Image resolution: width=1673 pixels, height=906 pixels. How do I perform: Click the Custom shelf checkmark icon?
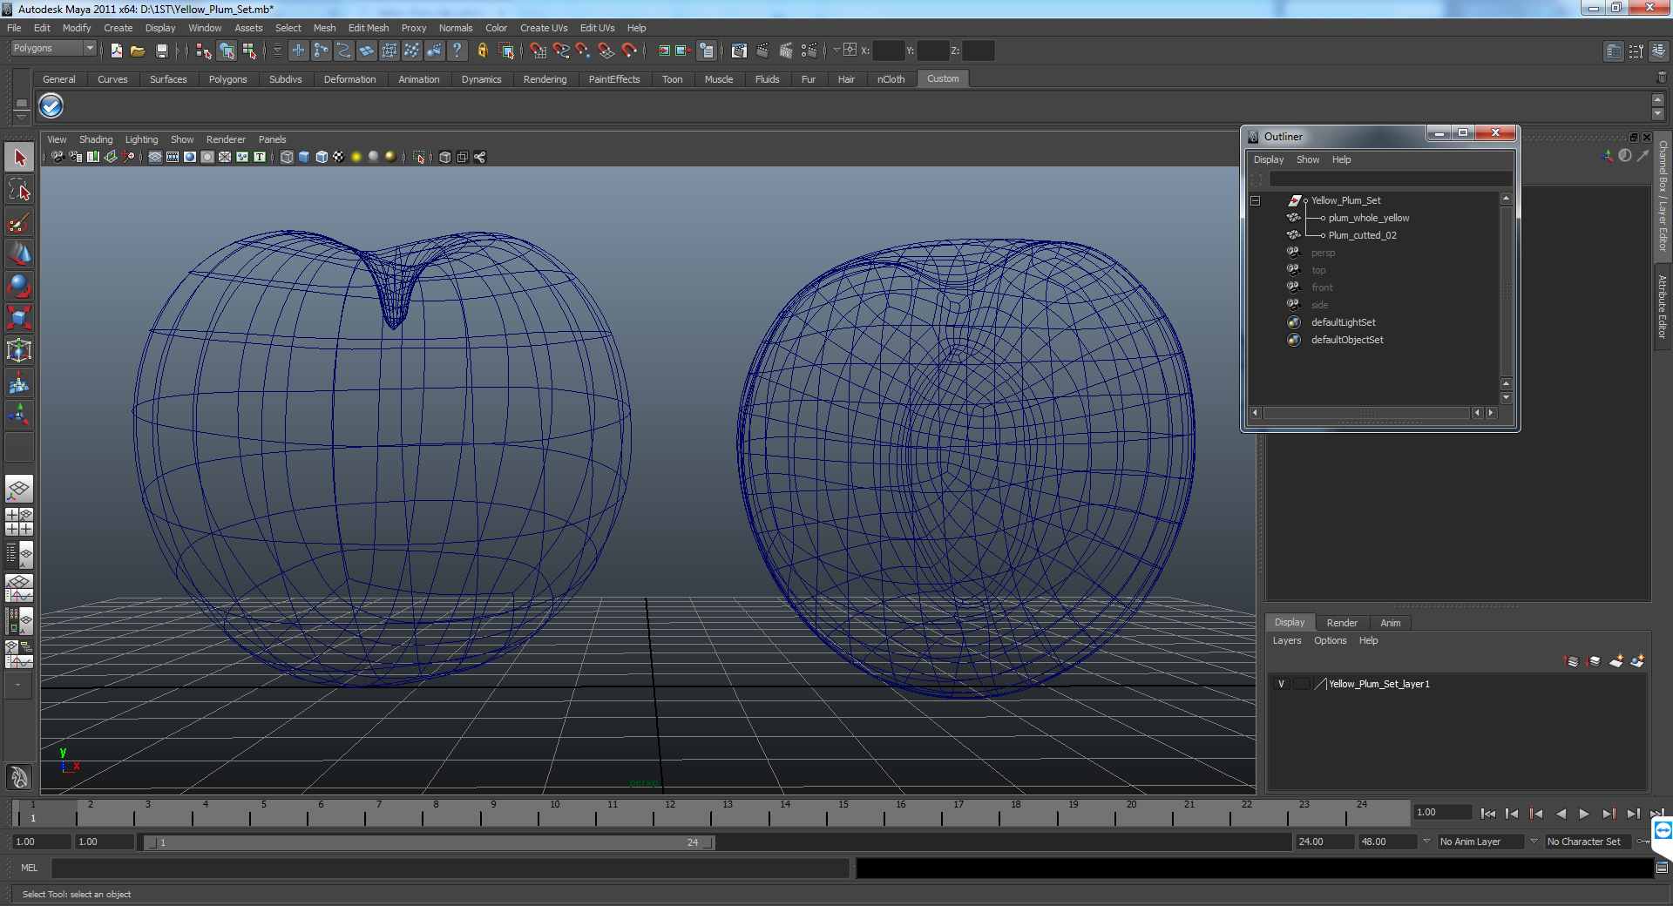point(51,106)
